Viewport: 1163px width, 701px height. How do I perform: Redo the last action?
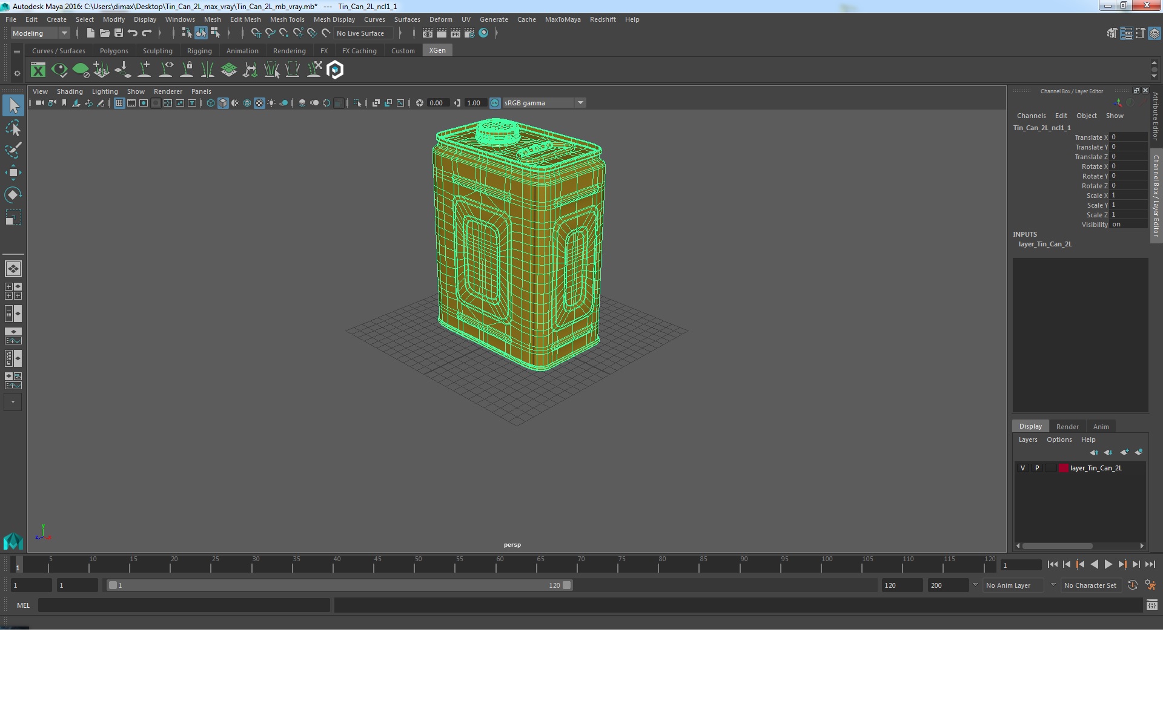pos(147,33)
